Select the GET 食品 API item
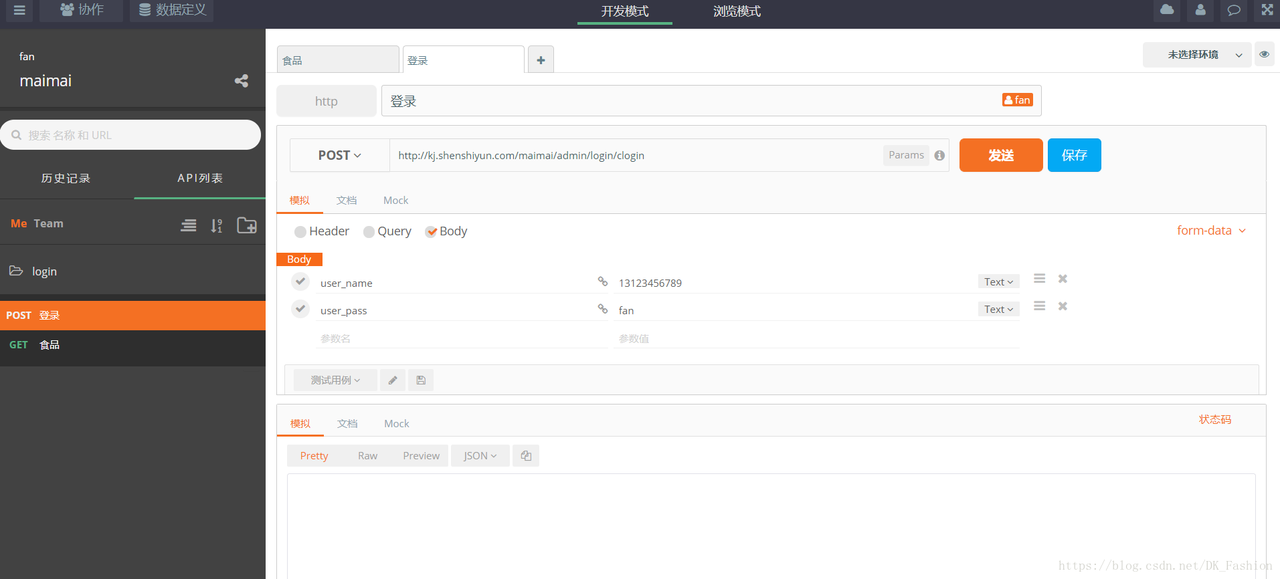The height and width of the screenshot is (579, 1280). pyautogui.click(x=132, y=345)
